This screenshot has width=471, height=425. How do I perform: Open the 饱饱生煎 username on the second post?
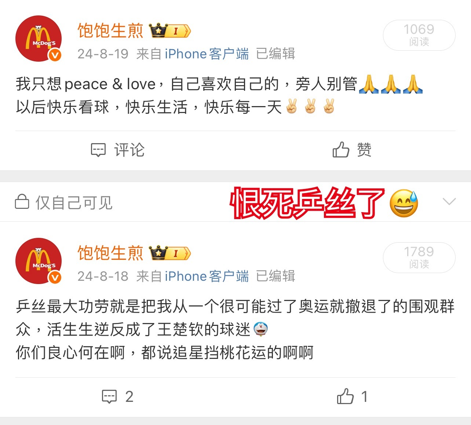110,253
